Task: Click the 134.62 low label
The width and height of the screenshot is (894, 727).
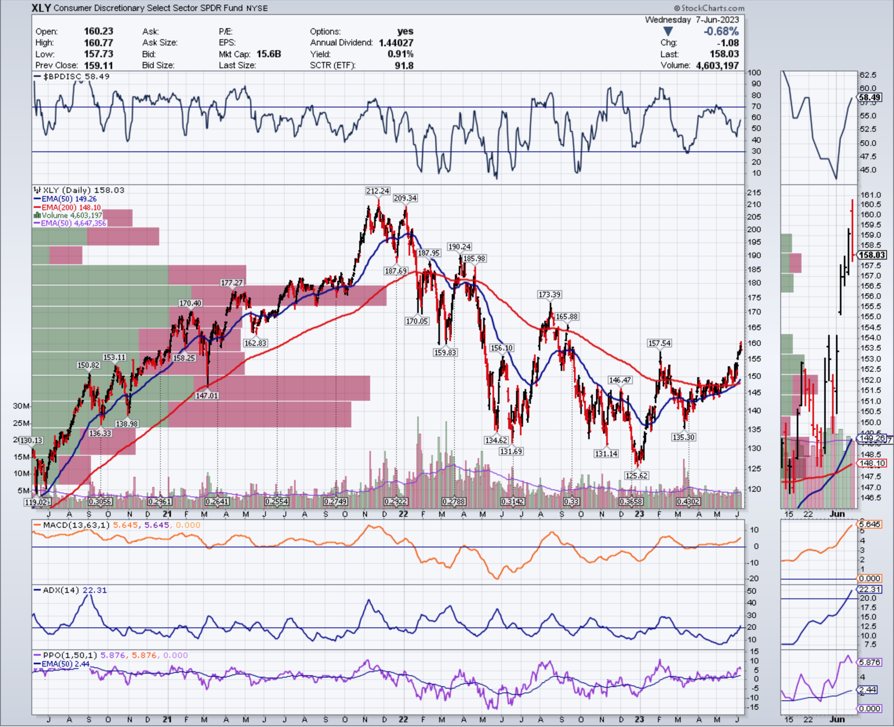Action: tap(496, 440)
